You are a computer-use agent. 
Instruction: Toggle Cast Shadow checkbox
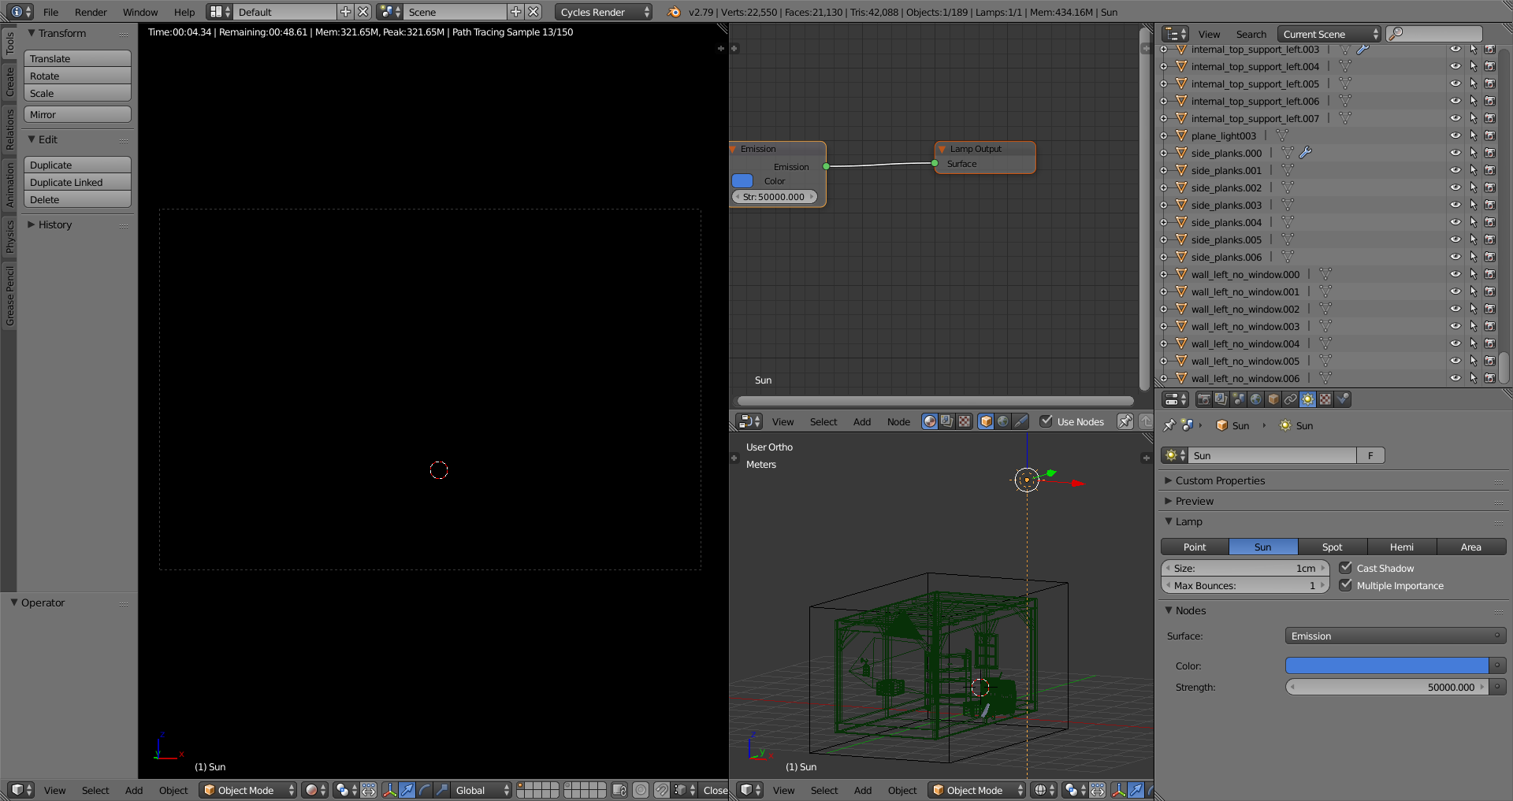tap(1346, 568)
